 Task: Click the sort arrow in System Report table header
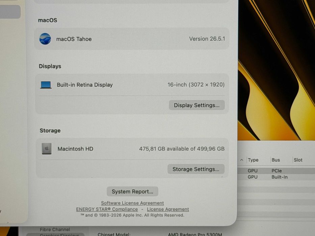pos(242,160)
